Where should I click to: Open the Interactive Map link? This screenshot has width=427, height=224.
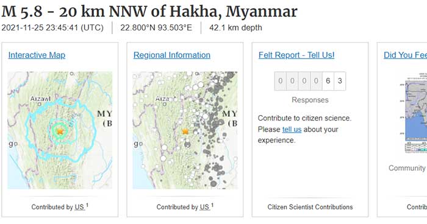click(37, 55)
